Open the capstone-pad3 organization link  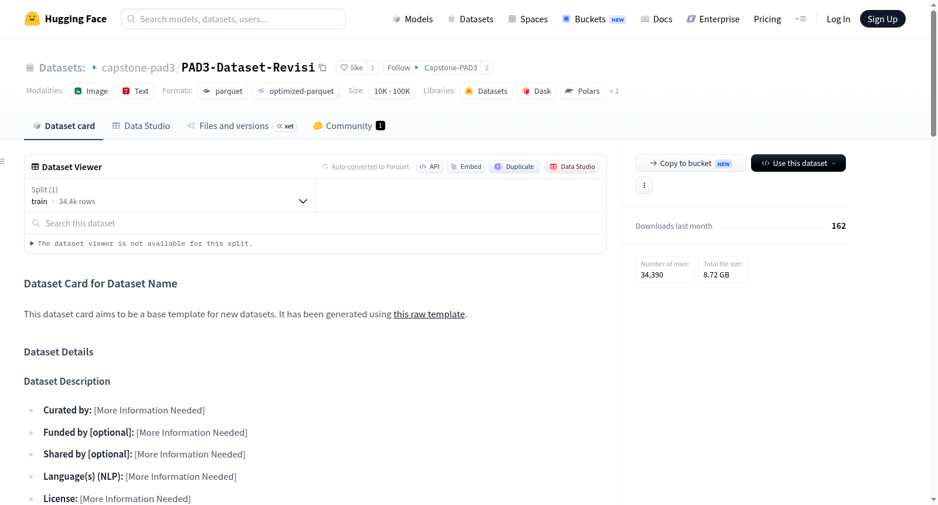[x=138, y=67]
